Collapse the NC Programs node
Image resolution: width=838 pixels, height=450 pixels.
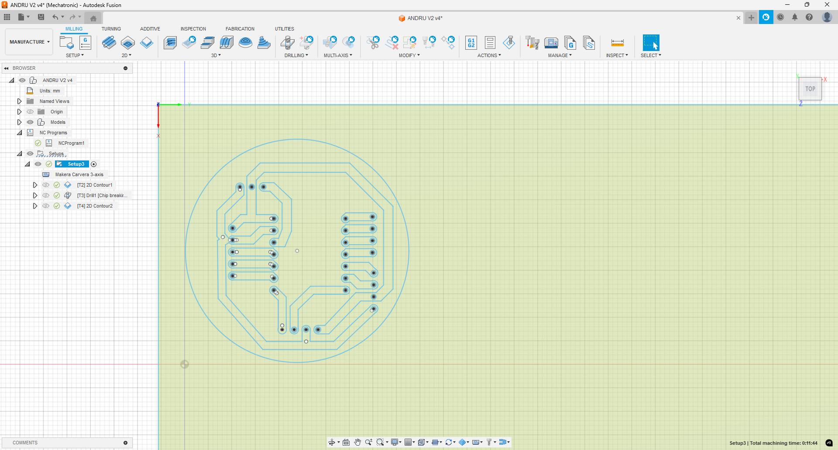[19, 133]
